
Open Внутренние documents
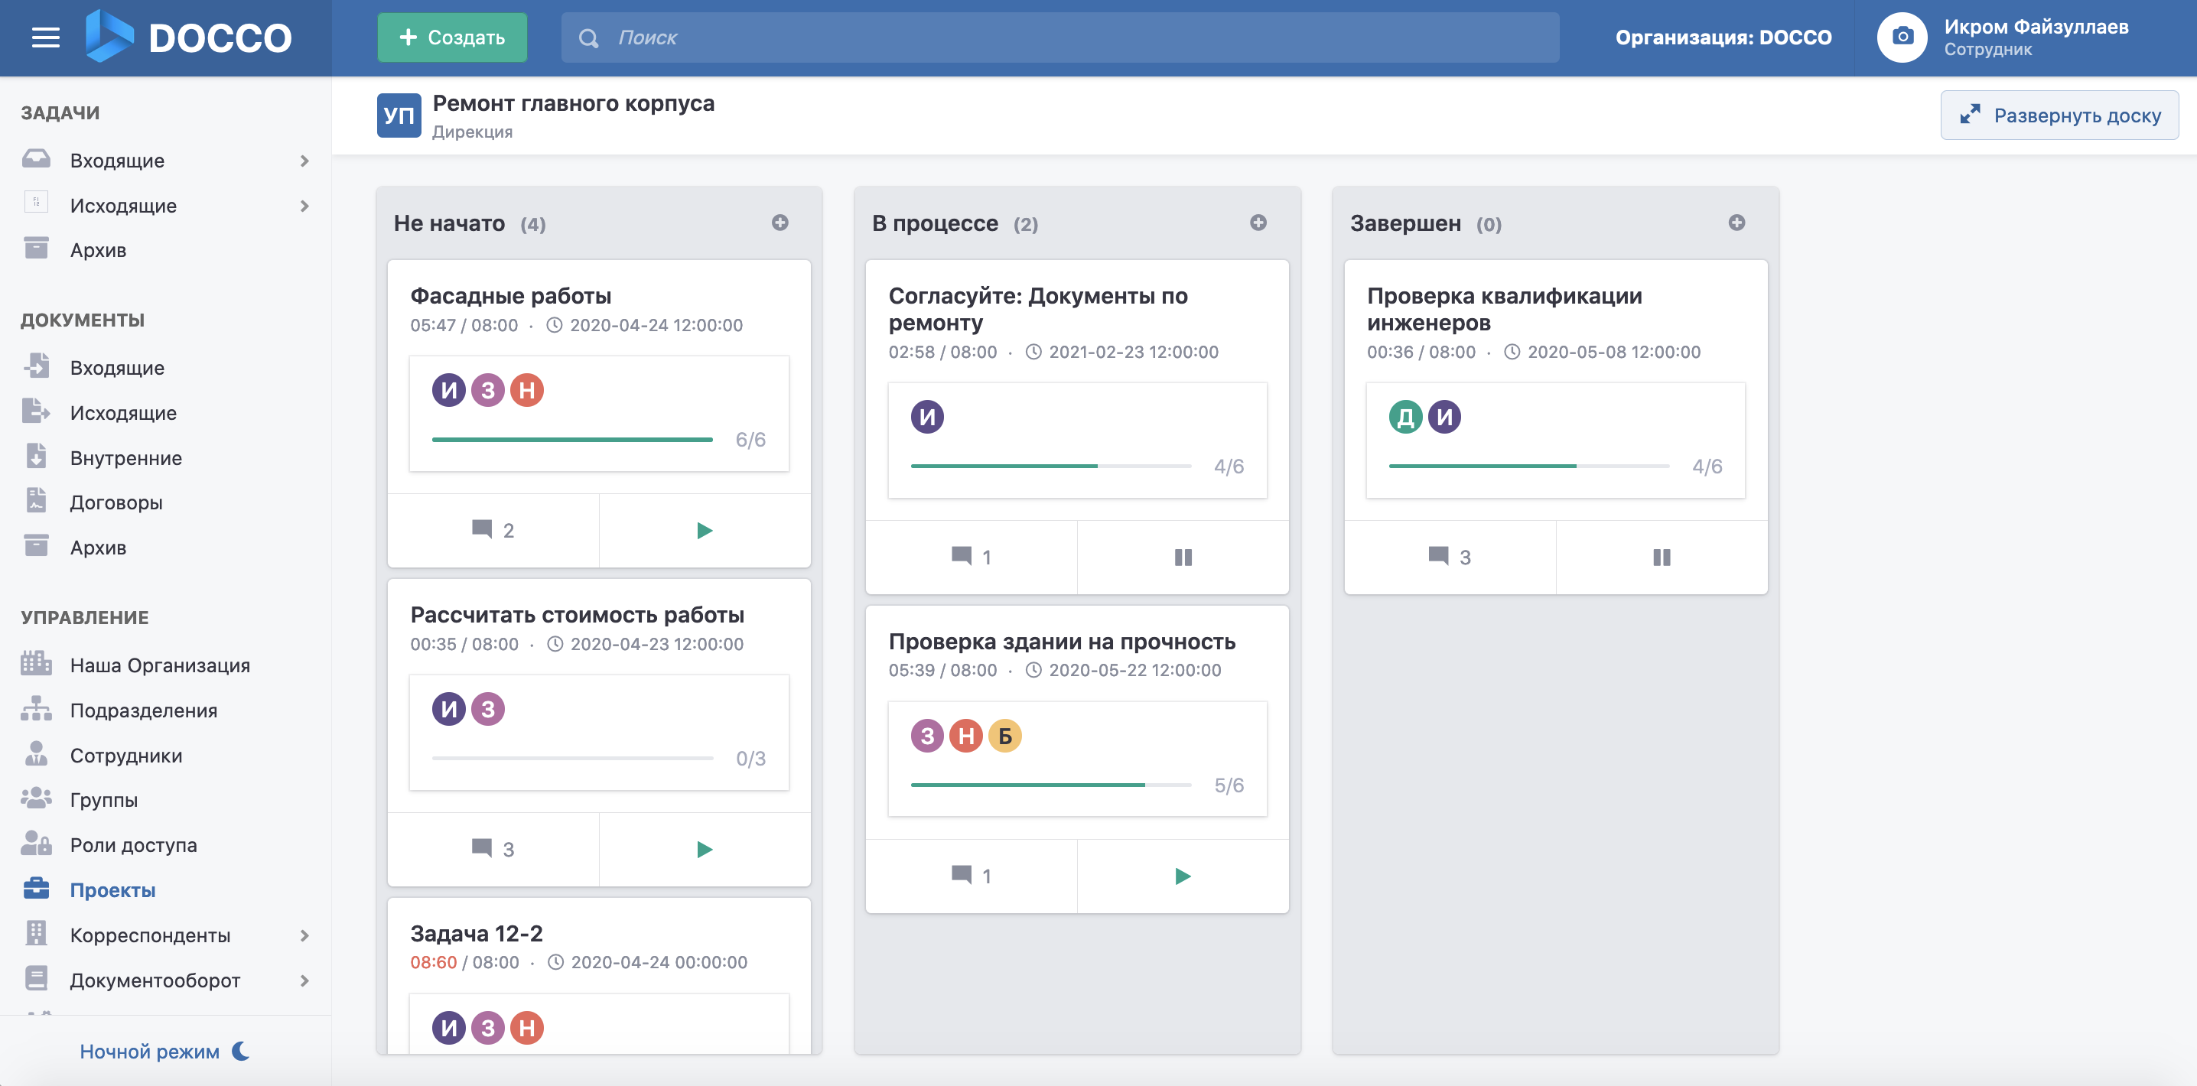tap(126, 458)
